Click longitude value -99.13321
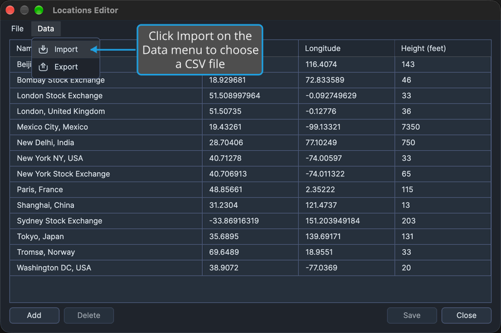 pyautogui.click(x=323, y=127)
